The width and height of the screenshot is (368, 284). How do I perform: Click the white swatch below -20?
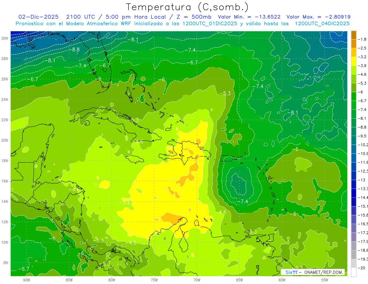354,272
